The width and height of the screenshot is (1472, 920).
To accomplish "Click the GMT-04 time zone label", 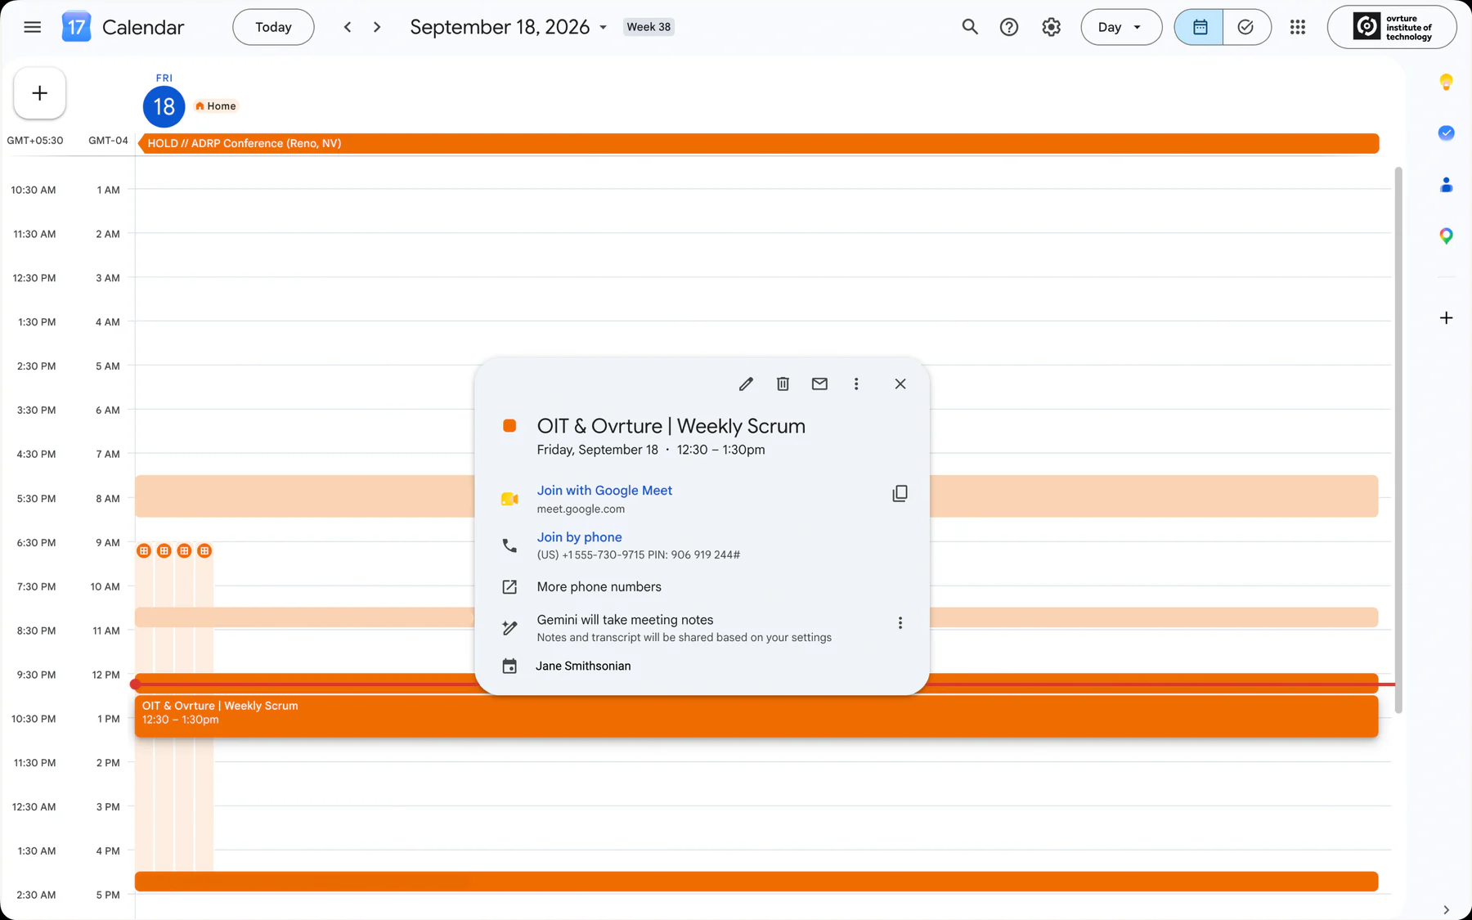I will (x=108, y=141).
